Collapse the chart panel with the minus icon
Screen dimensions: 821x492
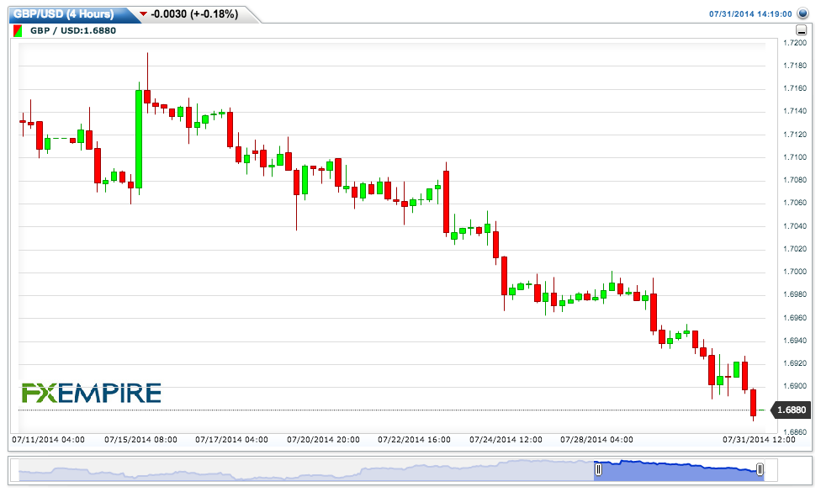point(801,30)
